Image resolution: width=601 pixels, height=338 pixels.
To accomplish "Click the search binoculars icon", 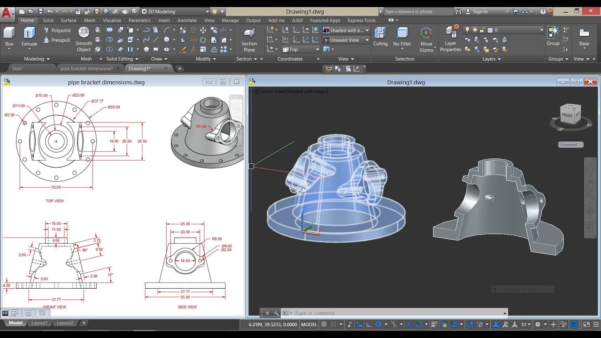I will (x=460, y=11).
